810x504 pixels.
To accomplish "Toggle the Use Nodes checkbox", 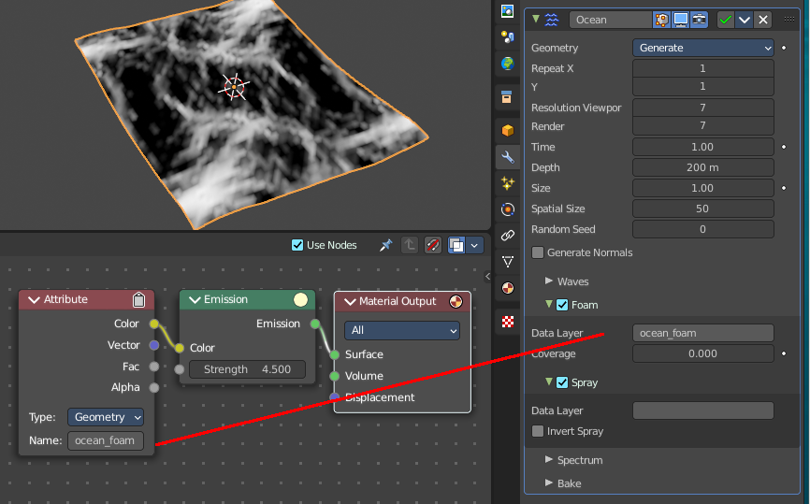I will pos(297,245).
